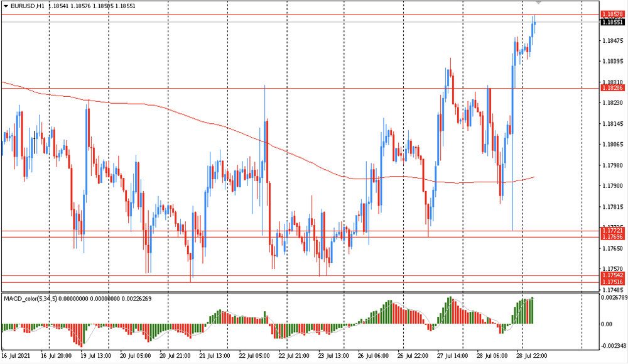Image resolution: width=628 pixels, height=364 pixels.
Task: Click the 1.18475 price scale value
Action: (x=613, y=40)
